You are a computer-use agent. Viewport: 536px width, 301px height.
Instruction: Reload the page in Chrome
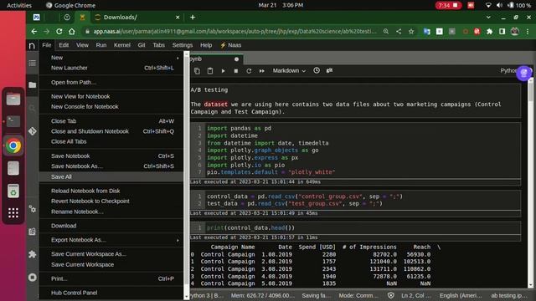coord(59,32)
